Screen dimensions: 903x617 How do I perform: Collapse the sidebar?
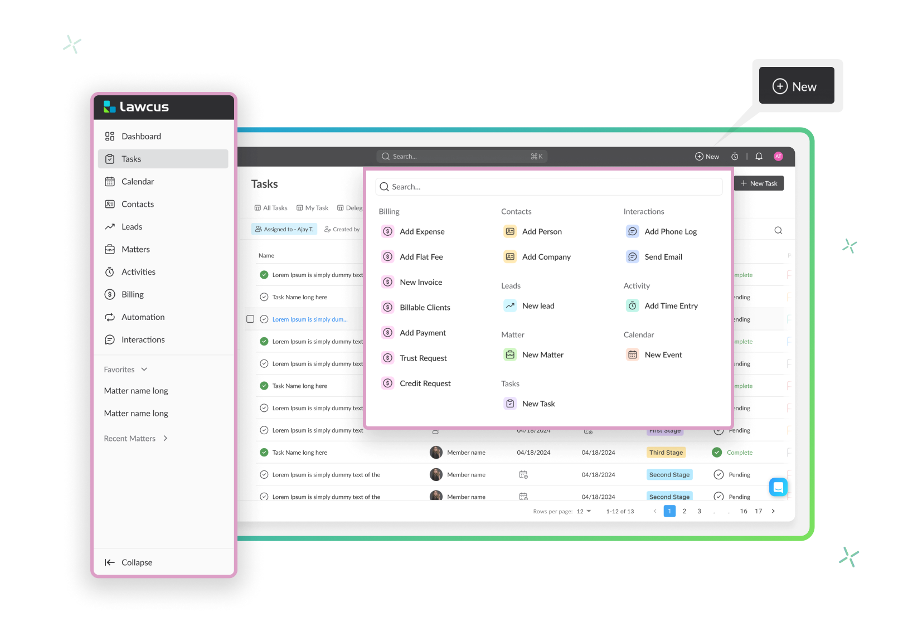click(x=129, y=562)
